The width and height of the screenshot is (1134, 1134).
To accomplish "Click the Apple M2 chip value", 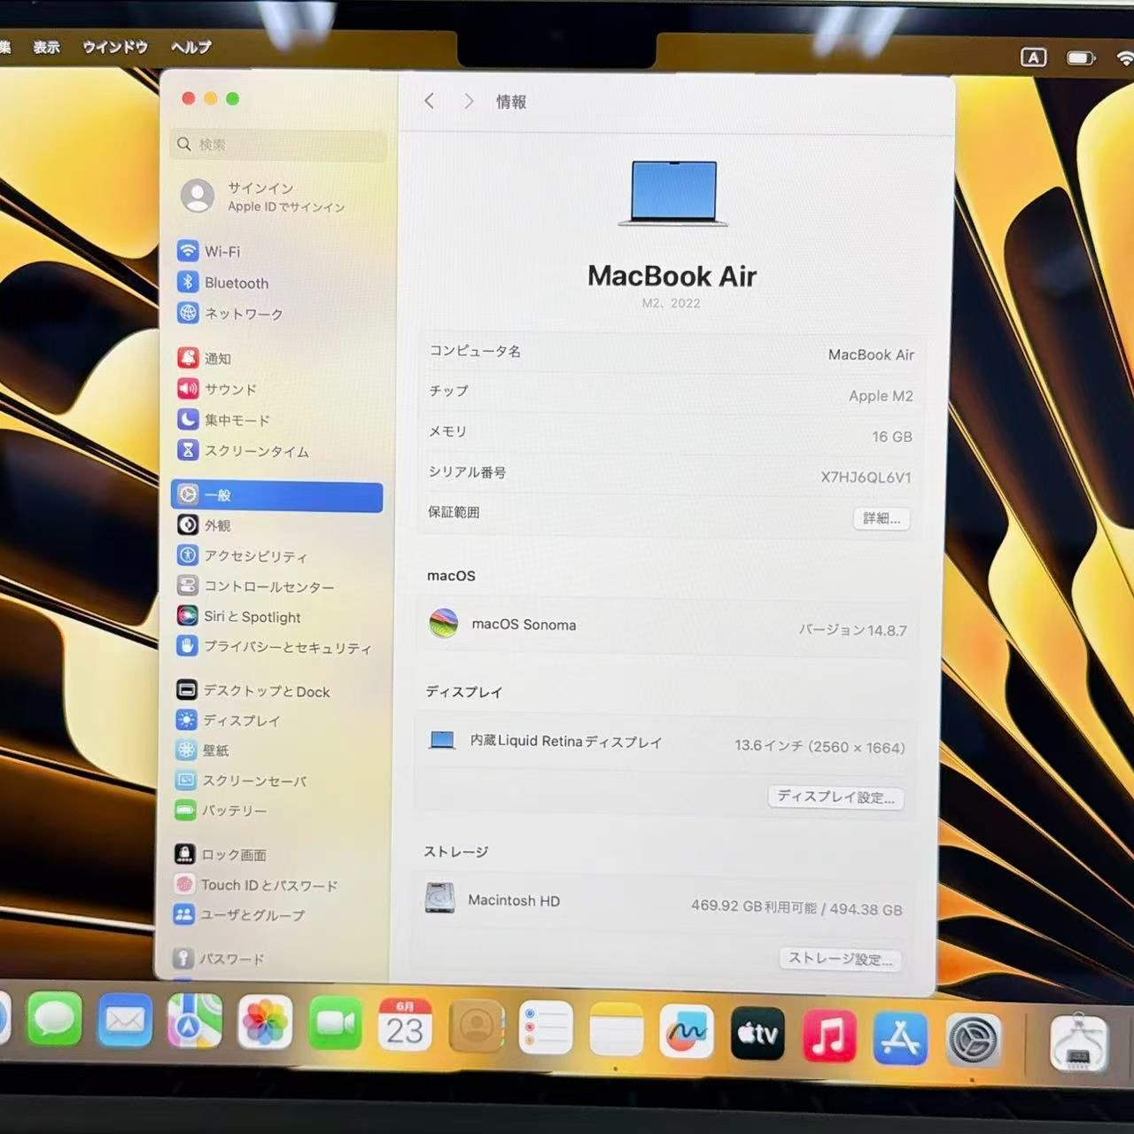I will point(881,396).
